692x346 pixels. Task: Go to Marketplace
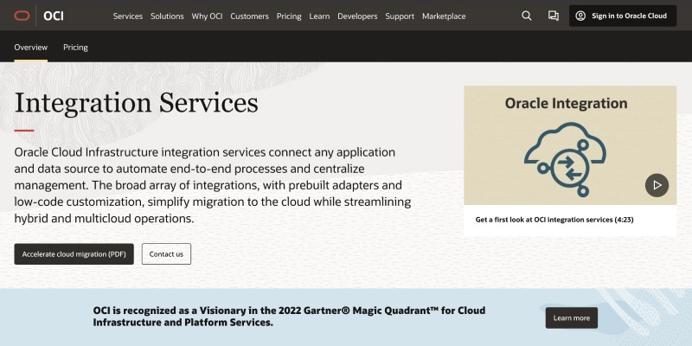coord(444,16)
